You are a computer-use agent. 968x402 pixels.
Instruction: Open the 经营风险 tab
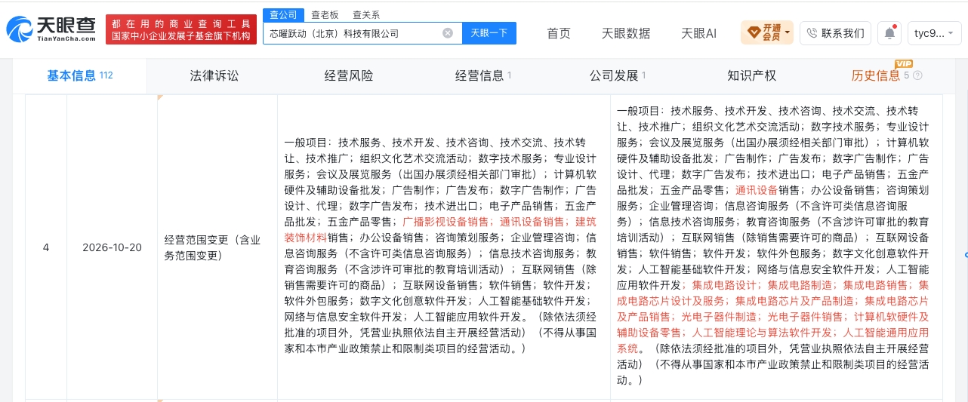click(x=349, y=75)
